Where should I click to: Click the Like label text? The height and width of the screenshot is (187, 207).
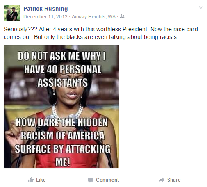point(41,180)
